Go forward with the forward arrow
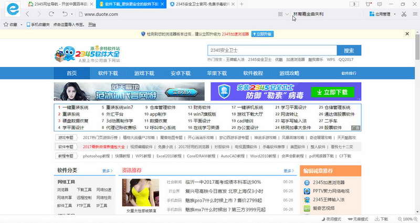This screenshot has width=420, height=223. (39, 14)
